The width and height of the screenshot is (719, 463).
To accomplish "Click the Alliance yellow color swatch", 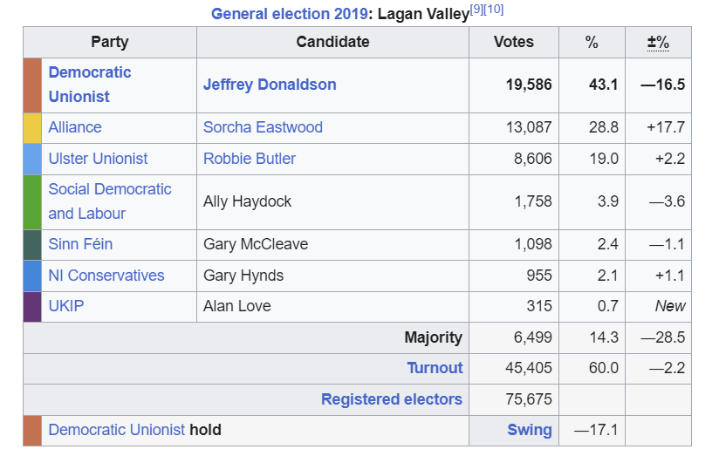I will coord(32,127).
